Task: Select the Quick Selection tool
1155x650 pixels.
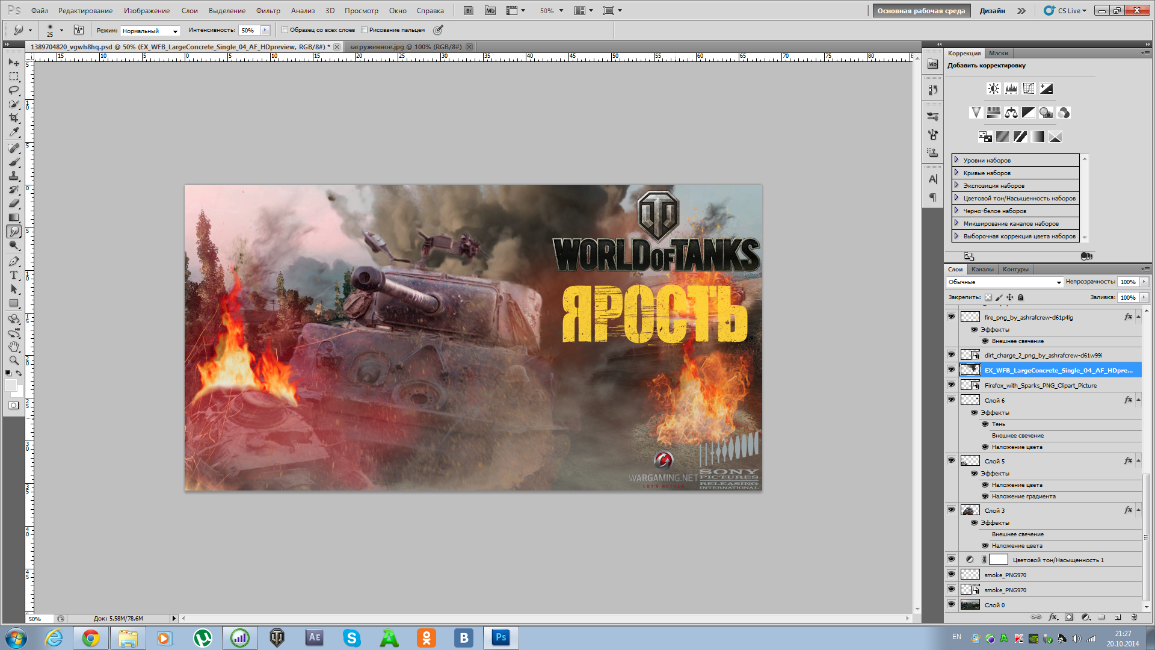Action: [x=14, y=104]
